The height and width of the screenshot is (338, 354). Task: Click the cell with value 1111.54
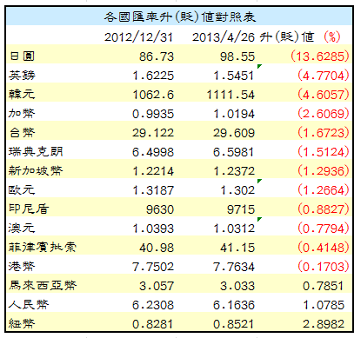[x=230, y=95]
